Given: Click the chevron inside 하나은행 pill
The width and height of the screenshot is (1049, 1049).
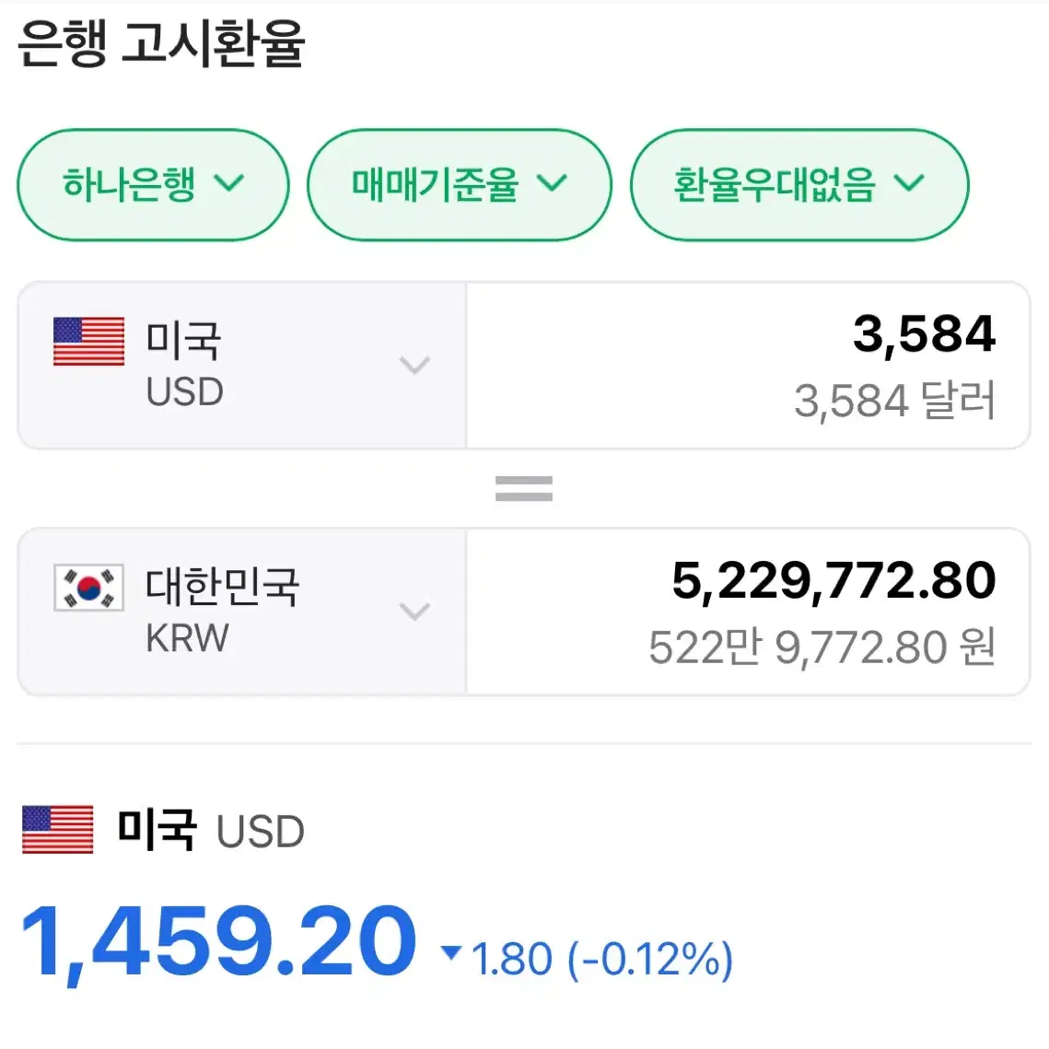Looking at the screenshot, I should [229, 182].
